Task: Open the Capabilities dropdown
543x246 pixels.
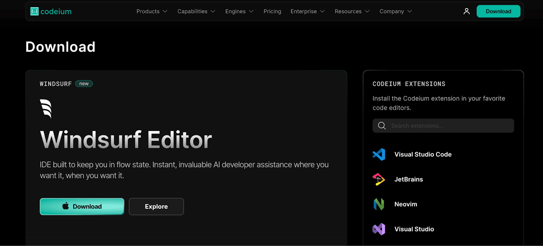Action: (x=196, y=12)
